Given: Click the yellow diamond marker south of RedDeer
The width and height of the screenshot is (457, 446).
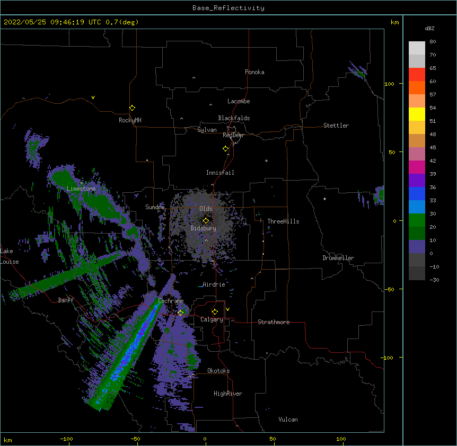Looking at the screenshot, I should pyautogui.click(x=226, y=149).
